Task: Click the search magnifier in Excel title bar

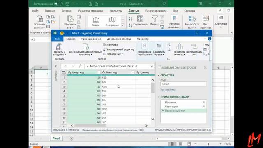Action: point(164,4)
